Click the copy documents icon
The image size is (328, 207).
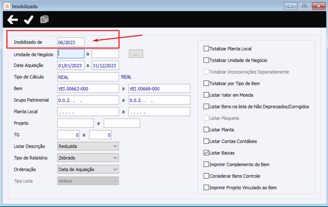[44, 19]
